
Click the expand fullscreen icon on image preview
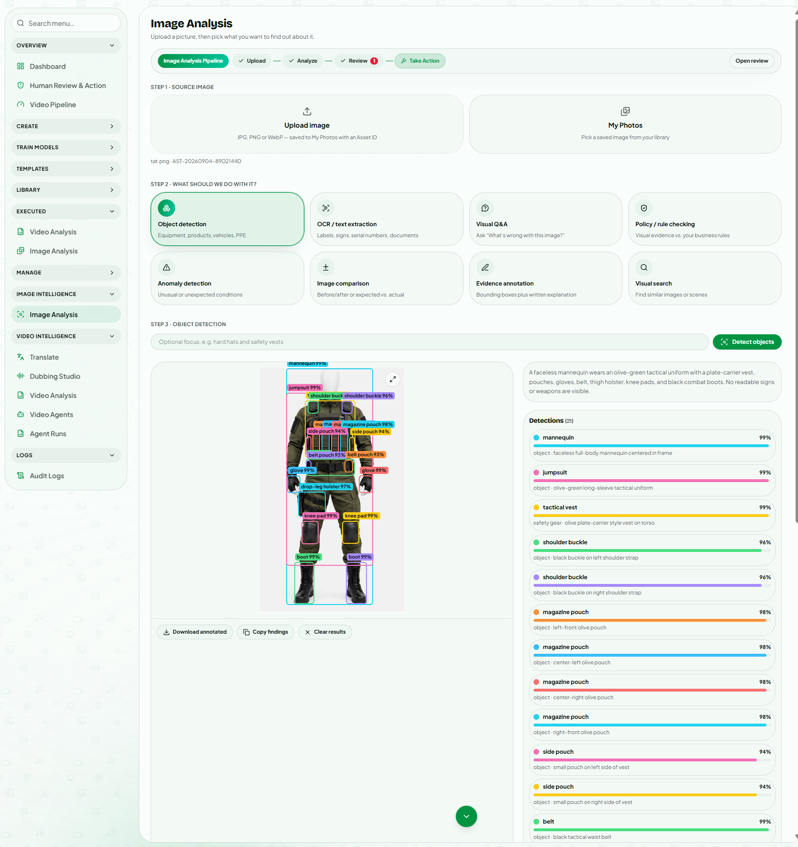pos(393,379)
